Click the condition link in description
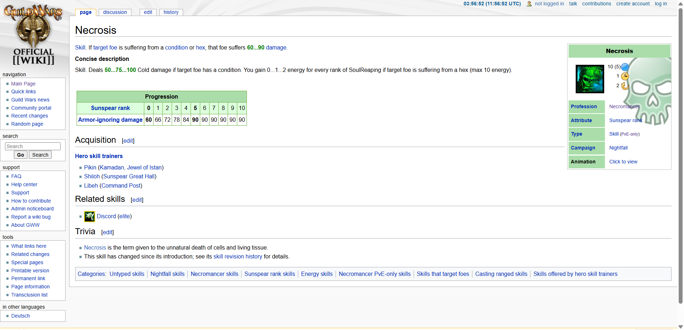This screenshot has height=330, width=684. (176, 47)
